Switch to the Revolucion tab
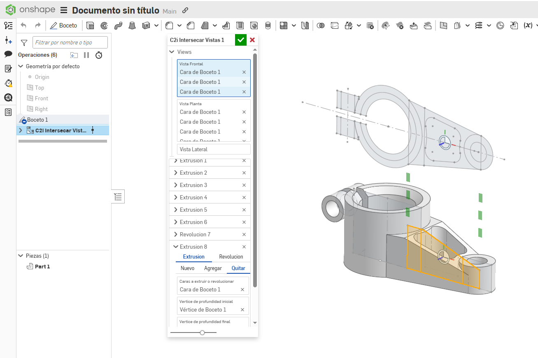 click(231, 256)
